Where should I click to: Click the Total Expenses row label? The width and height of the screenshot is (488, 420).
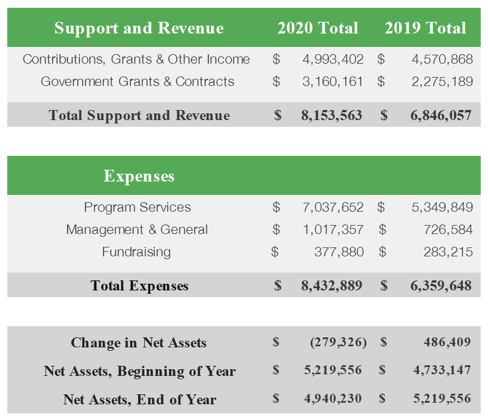[139, 286]
